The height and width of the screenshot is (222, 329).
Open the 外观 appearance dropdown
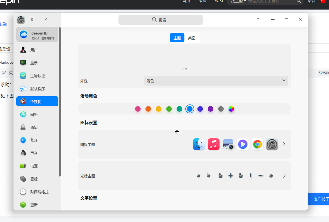[216, 81]
